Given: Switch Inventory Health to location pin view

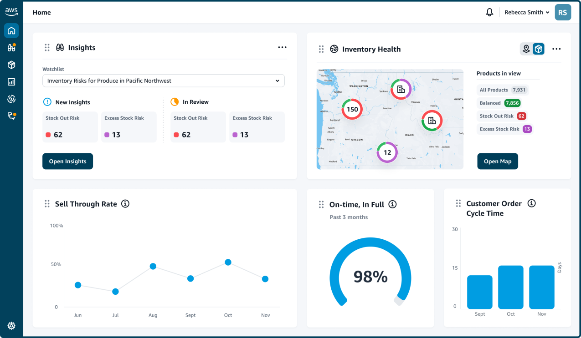Looking at the screenshot, I should click(526, 49).
